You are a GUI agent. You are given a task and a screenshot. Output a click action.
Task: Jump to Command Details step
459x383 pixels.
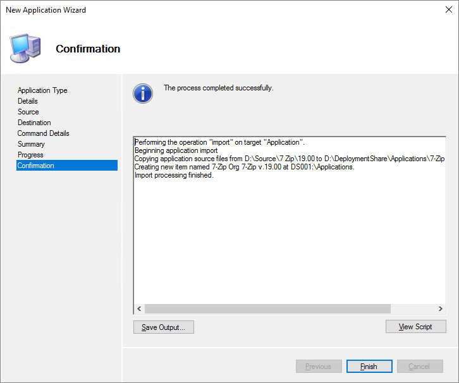coord(44,133)
